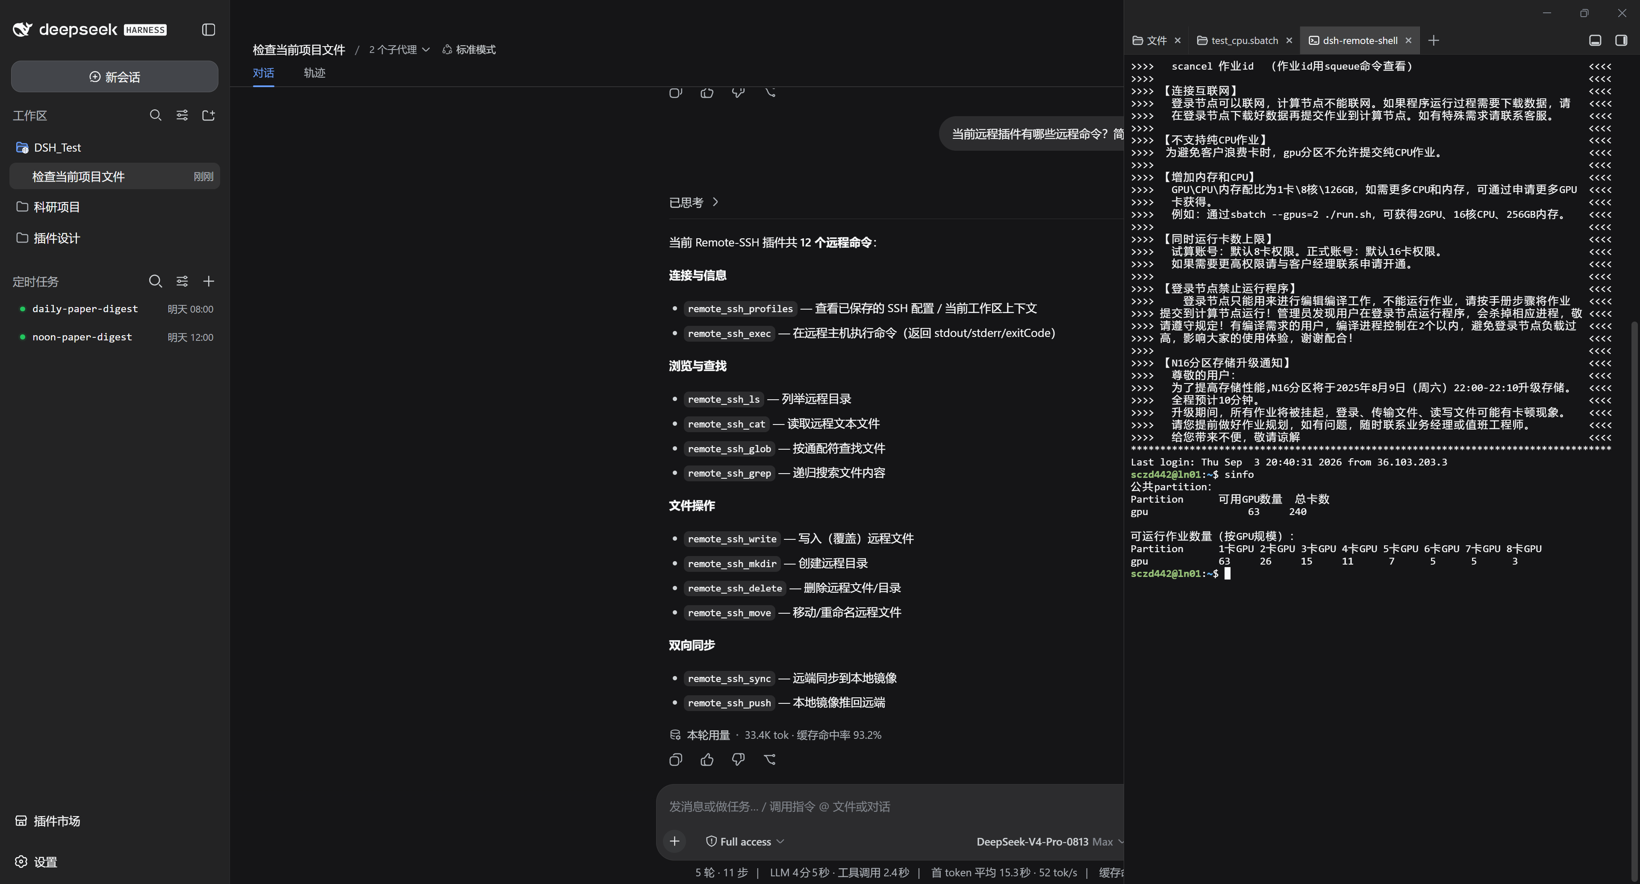Click the remote_ssh_exec command tag

pos(729,334)
